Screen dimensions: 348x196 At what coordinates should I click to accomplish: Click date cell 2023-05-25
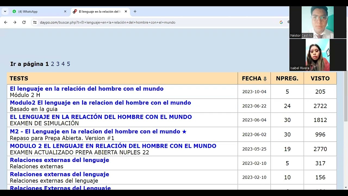pyautogui.click(x=254, y=149)
